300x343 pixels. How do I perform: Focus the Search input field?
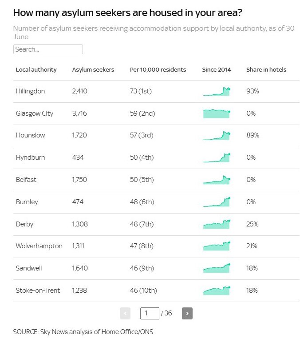(x=48, y=49)
